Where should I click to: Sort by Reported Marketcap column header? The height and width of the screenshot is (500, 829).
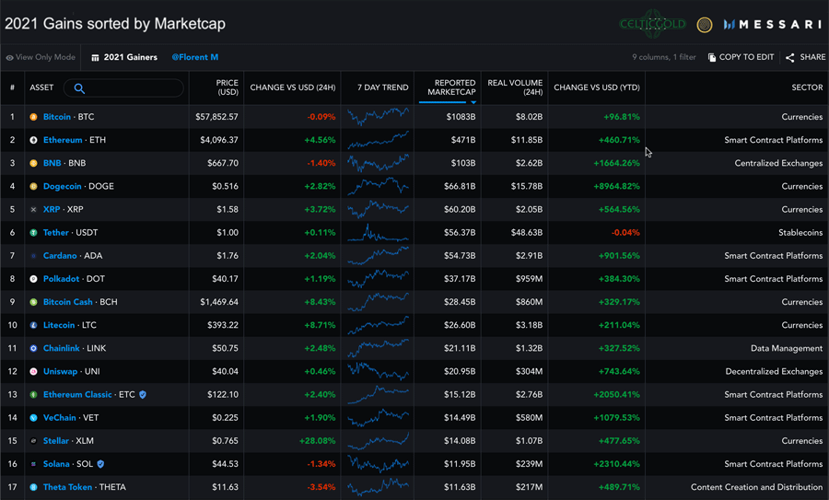(x=454, y=87)
